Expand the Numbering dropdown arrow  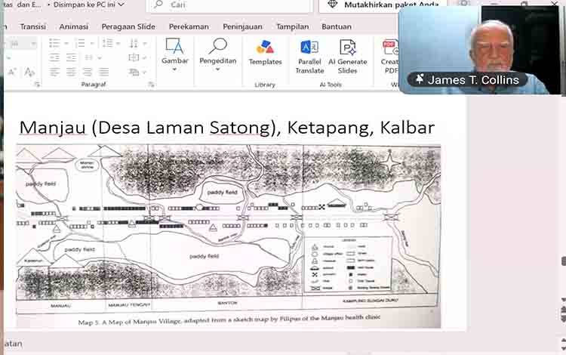pyautogui.click(x=92, y=44)
